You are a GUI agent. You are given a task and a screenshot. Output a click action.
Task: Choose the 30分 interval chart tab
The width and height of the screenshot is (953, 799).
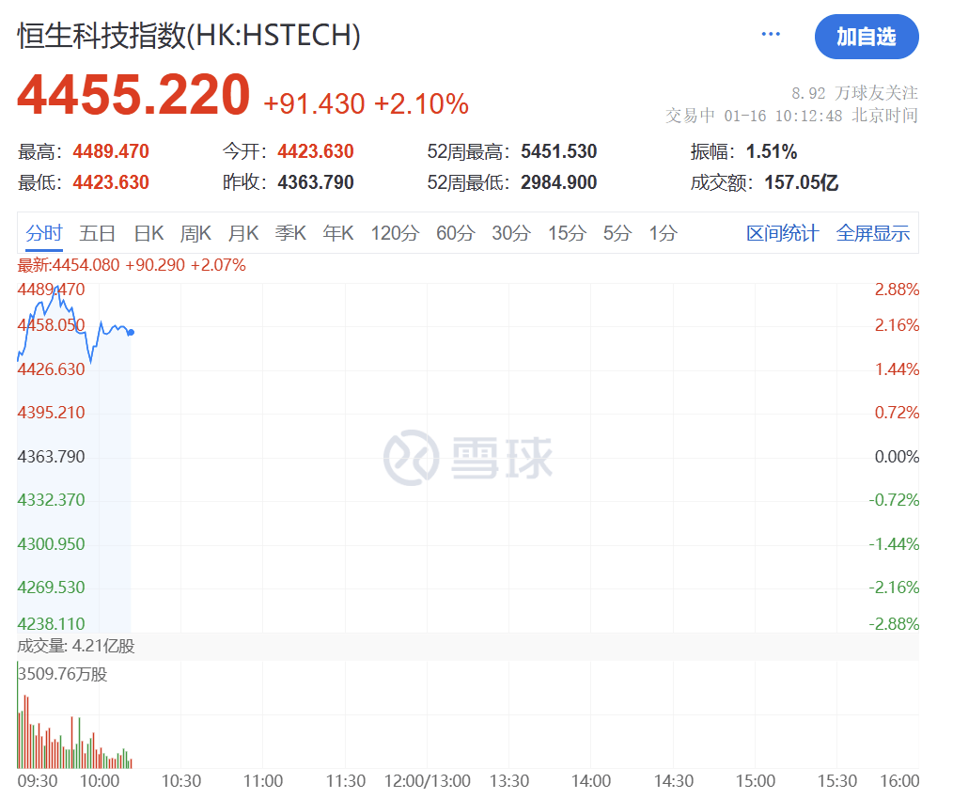pos(511,234)
